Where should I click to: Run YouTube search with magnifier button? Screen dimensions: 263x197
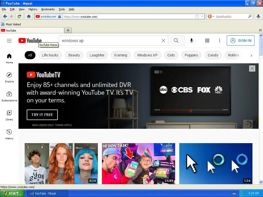(x=176, y=41)
